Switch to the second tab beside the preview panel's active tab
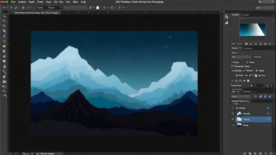Screen dimensions: 276x155 245,15
